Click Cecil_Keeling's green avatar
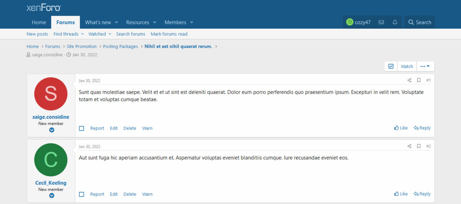The image size is (461, 204). (x=51, y=160)
